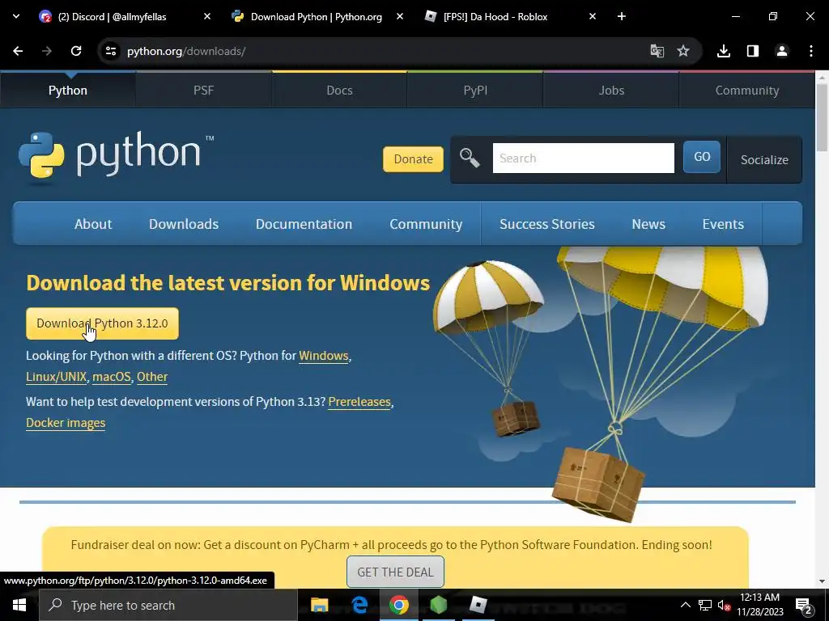The height and width of the screenshot is (621, 829).
Task: Open the Community navigation menu
Action: 426,224
